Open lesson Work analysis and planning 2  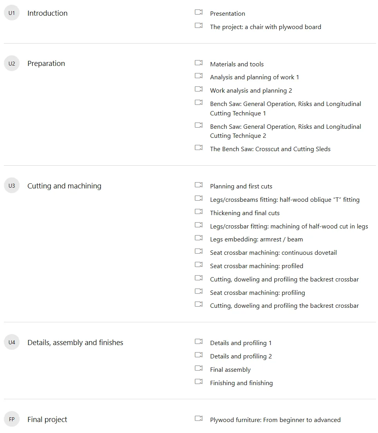(x=251, y=91)
